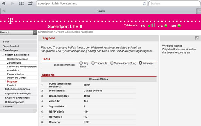Expand Erweiterte Einstellungen in sidebar

(17, 98)
